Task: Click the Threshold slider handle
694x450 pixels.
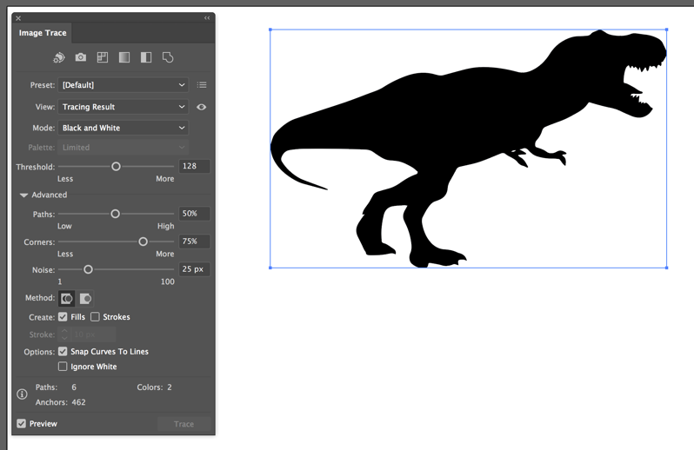Action: click(116, 167)
